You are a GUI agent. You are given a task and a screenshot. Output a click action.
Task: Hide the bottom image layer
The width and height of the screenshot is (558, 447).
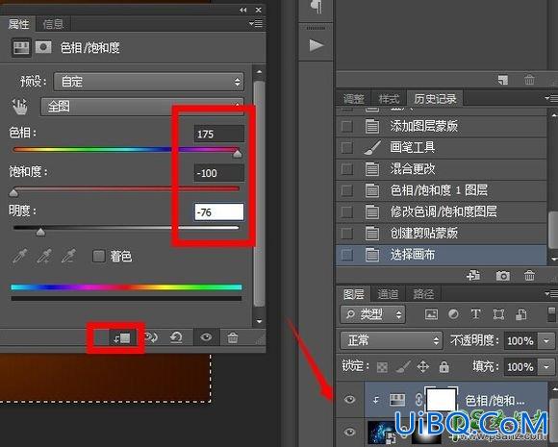tap(349, 432)
